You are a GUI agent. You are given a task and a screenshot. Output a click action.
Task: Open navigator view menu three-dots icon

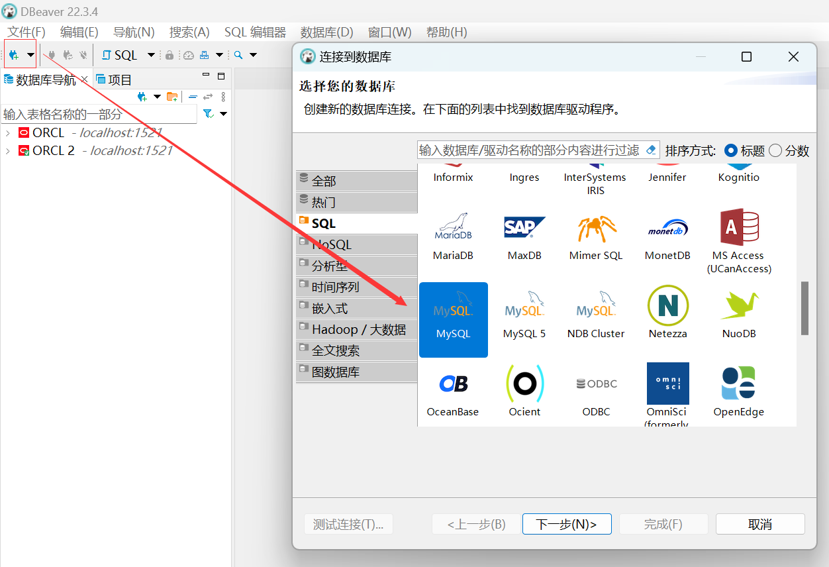[x=223, y=97]
